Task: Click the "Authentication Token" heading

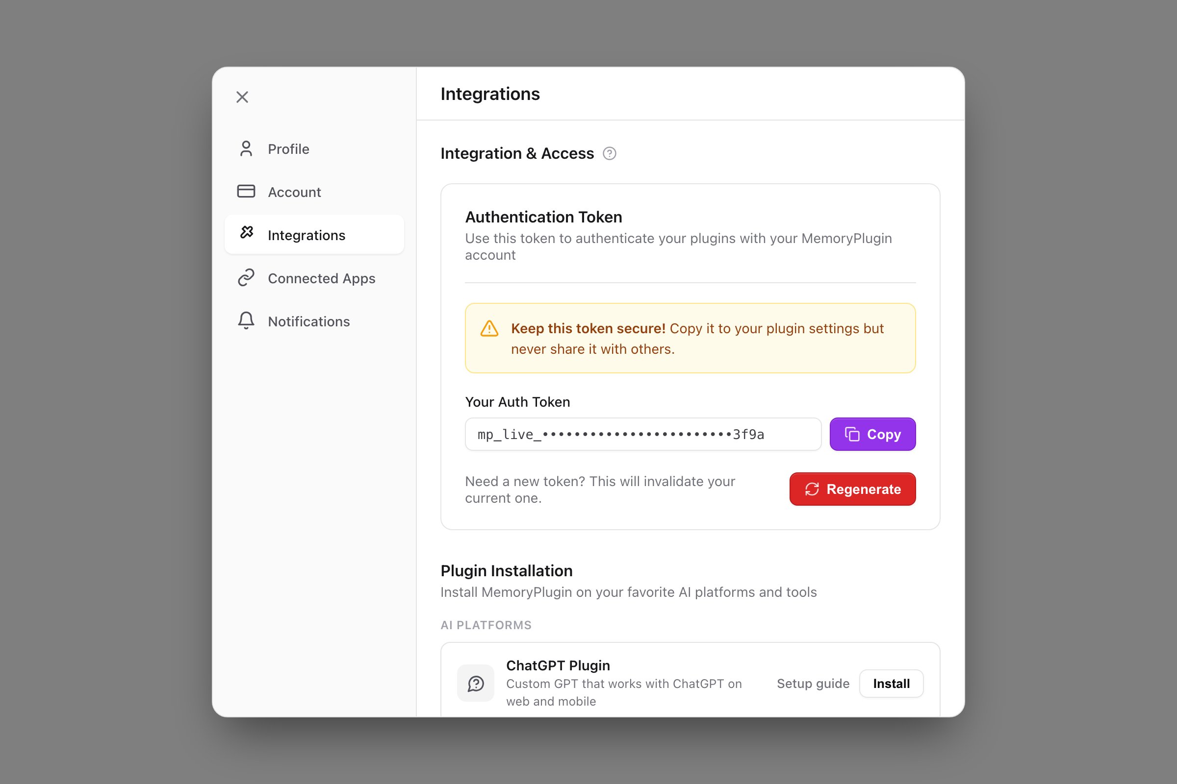Action: pos(543,217)
